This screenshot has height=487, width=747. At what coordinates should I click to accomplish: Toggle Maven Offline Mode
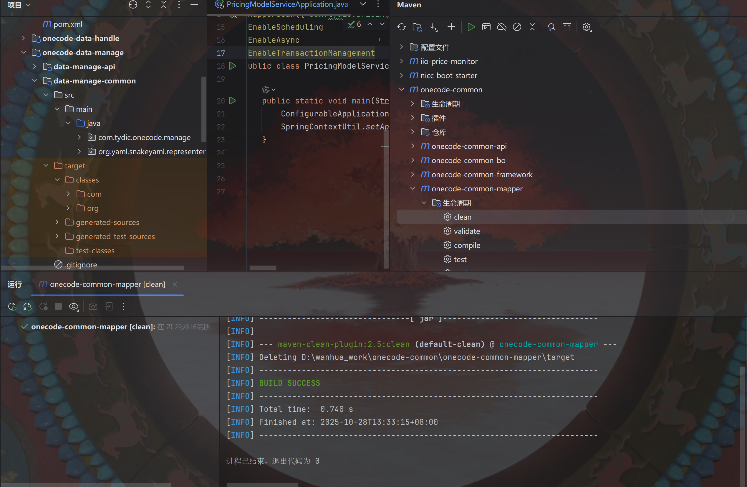click(501, 27)
